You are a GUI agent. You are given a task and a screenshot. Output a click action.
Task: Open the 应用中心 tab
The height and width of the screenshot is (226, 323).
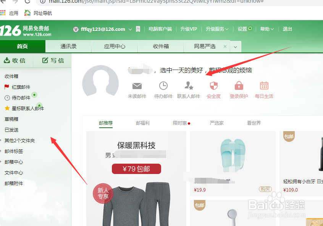click(x=115, y=46)
